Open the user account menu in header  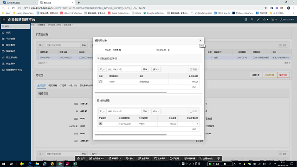287,19
